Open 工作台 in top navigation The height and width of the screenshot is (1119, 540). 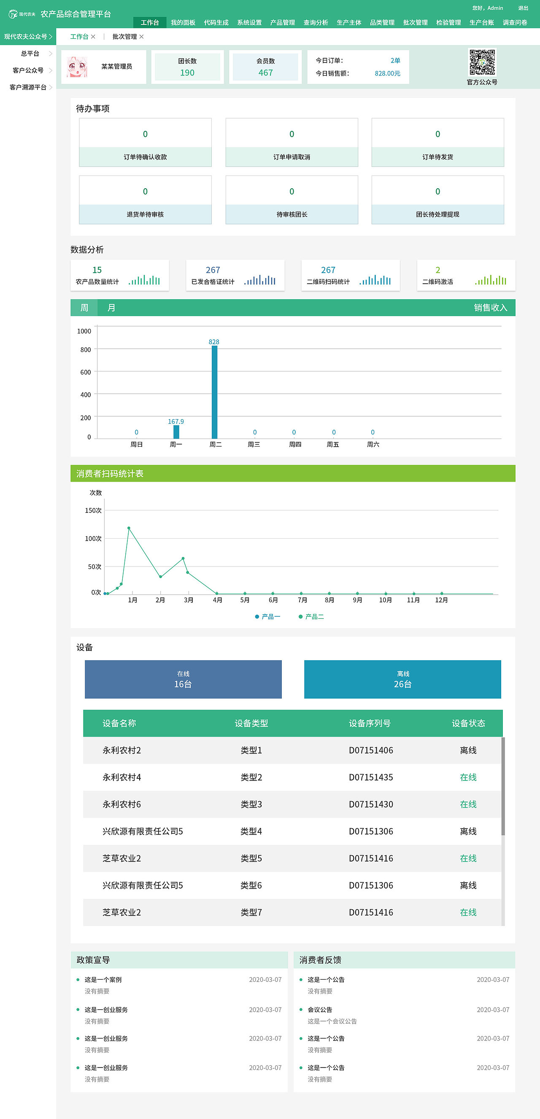point(150,23)
